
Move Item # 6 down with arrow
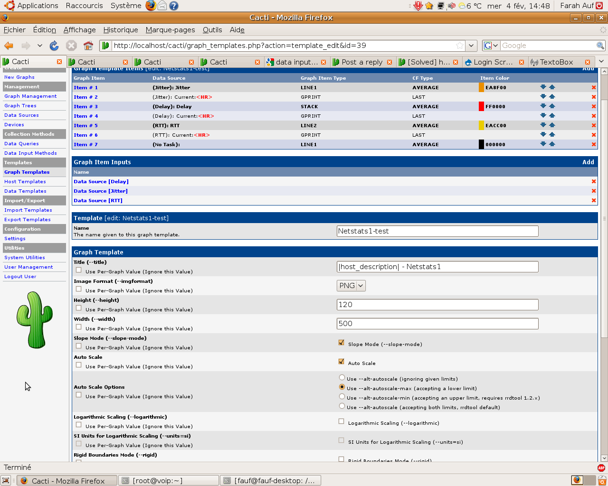pos(543,135)
